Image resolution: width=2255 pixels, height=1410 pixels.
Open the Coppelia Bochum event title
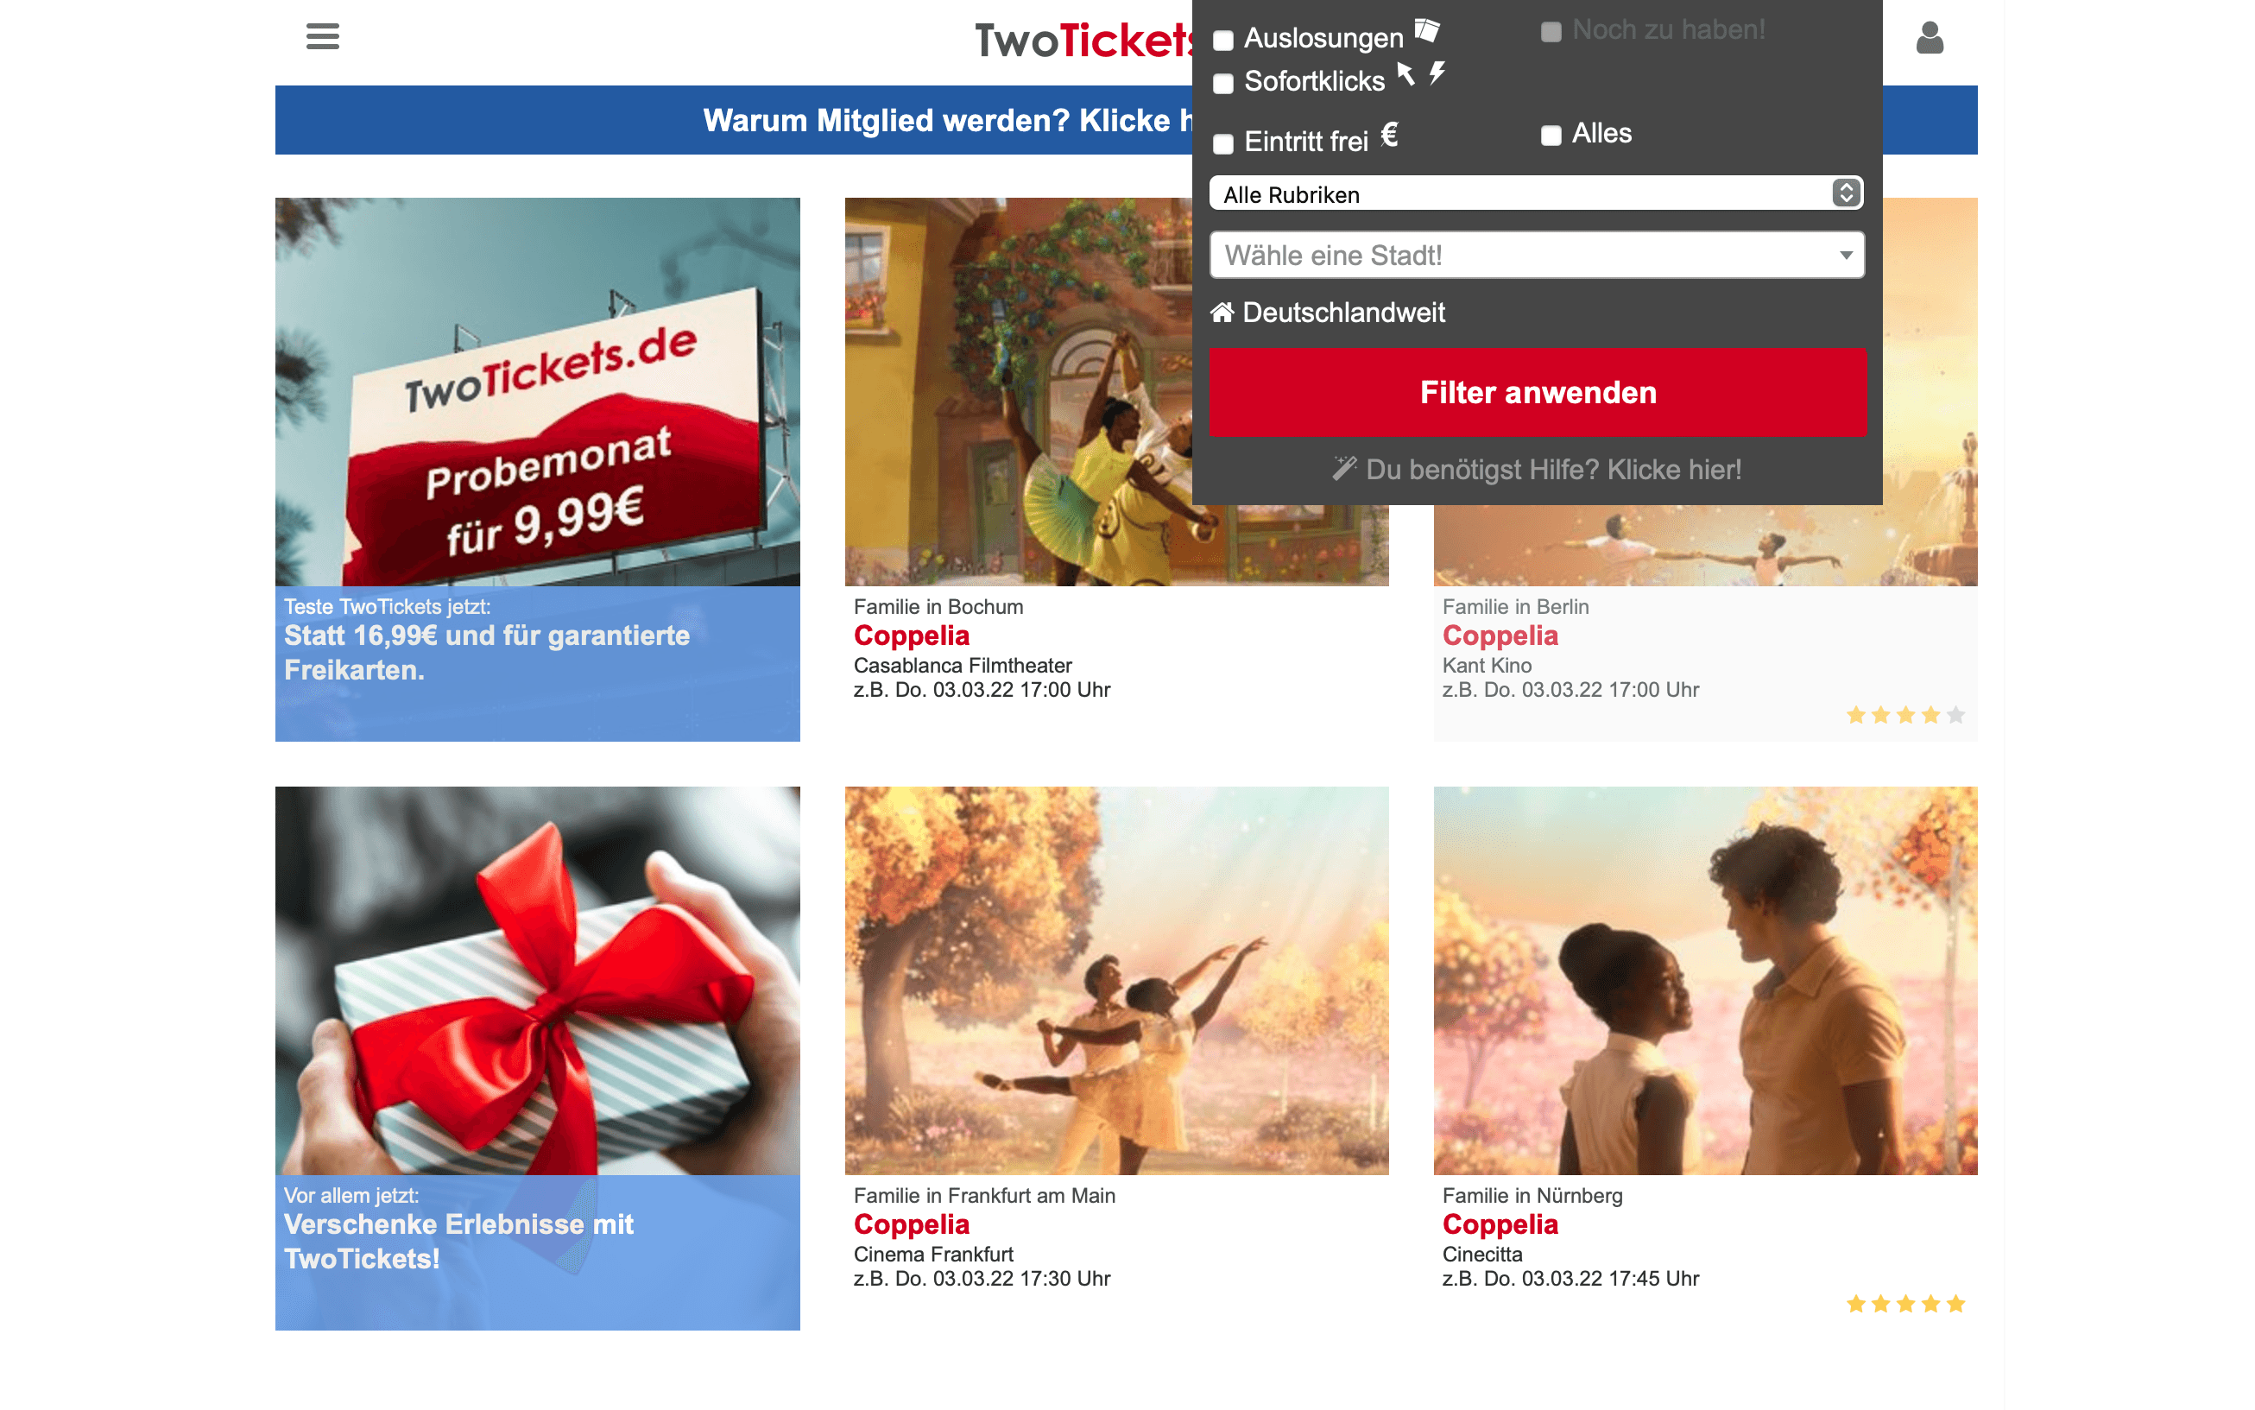coord(911,636)
